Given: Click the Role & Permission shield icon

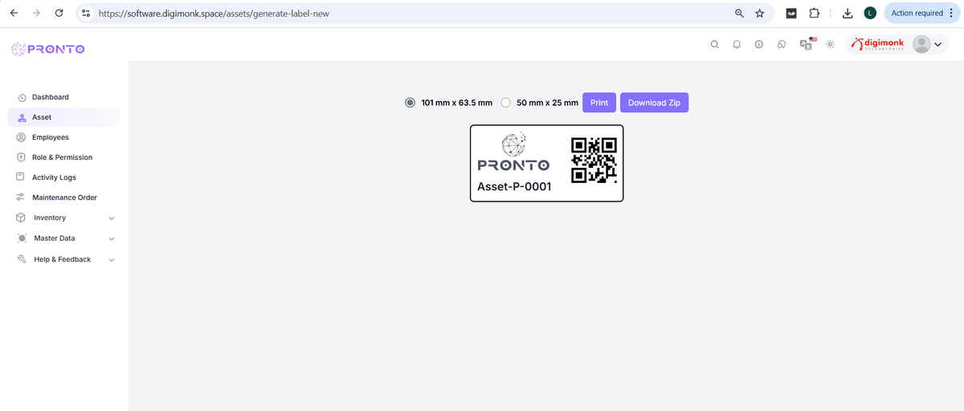Looking at the screenshot, I should tap(22, 157).
